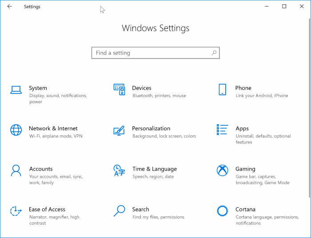311x238 pixels.
Task: Choose the Apps heading
Action: [x=242, y=129]
